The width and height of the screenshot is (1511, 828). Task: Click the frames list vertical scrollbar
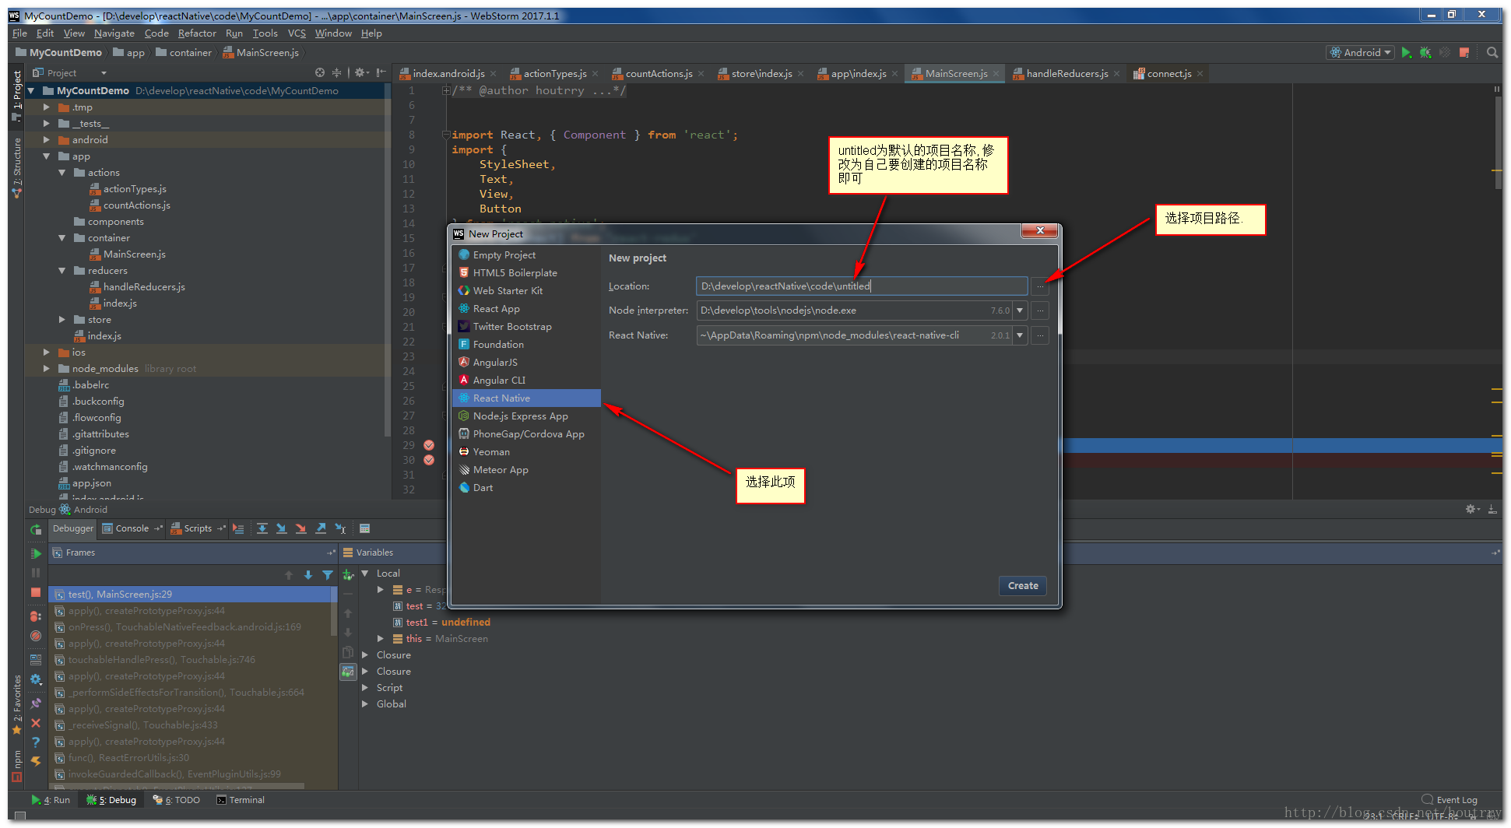coord(335,611)
